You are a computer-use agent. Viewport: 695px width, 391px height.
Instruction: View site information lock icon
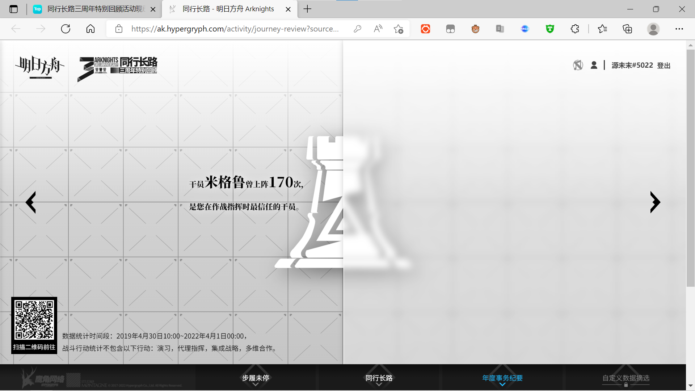pyautogui.click(x=119, y=29)
